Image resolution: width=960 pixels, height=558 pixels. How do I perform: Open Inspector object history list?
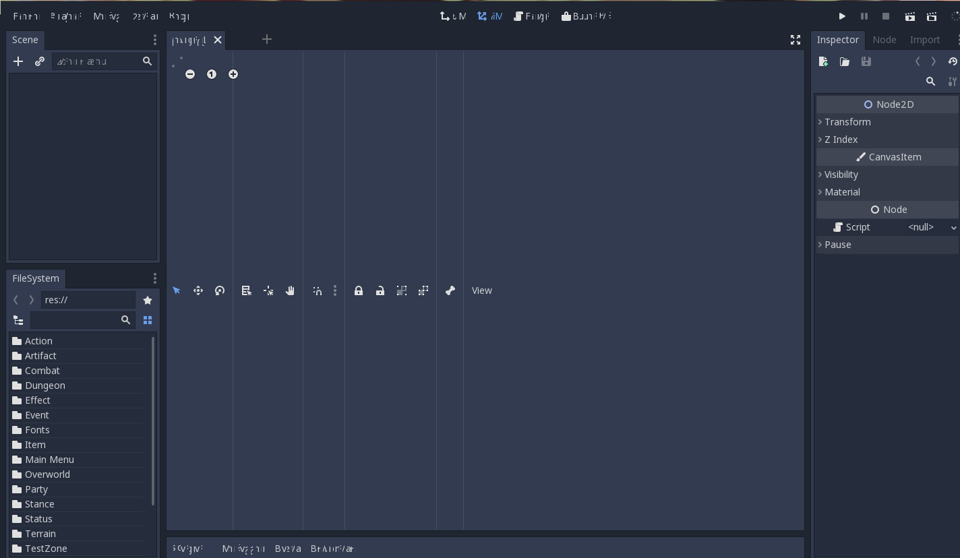(x=953, y=61)
